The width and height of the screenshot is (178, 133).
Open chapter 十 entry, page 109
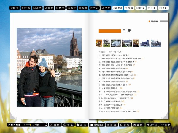point(115,85)
